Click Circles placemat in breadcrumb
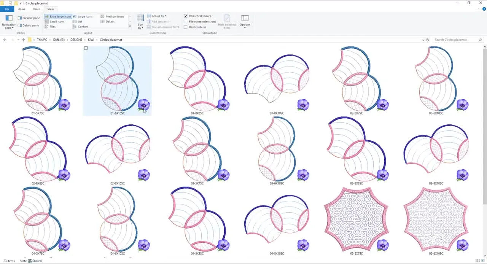 click(x=111, y=40)
